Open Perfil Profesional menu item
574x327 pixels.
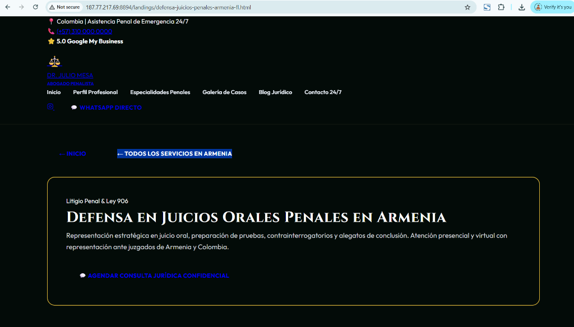(x=95, y=92)
